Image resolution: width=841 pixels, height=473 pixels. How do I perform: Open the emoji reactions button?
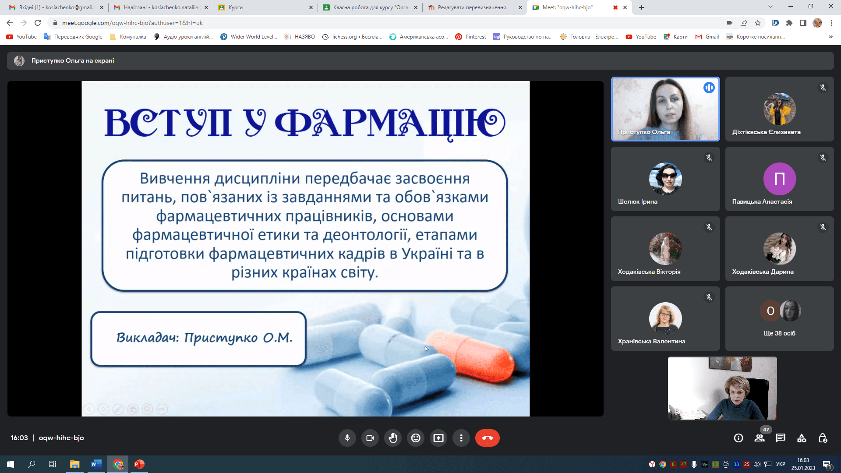click(416, 438)
